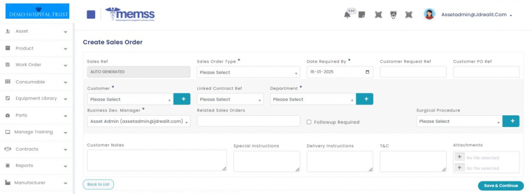Open the Business Dev. Manager dropdown
This screenshot has width=532, height=194.
(x=139, y=121)
